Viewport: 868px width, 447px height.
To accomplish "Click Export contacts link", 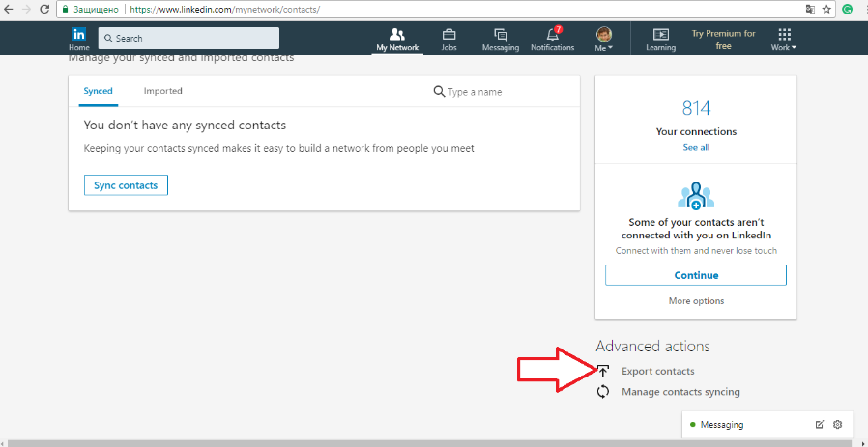I will coord(657,371).
